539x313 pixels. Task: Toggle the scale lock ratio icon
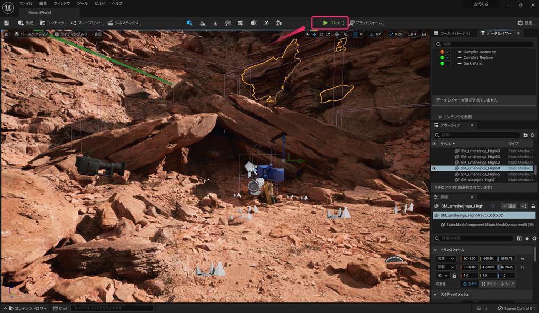[454, 276]
